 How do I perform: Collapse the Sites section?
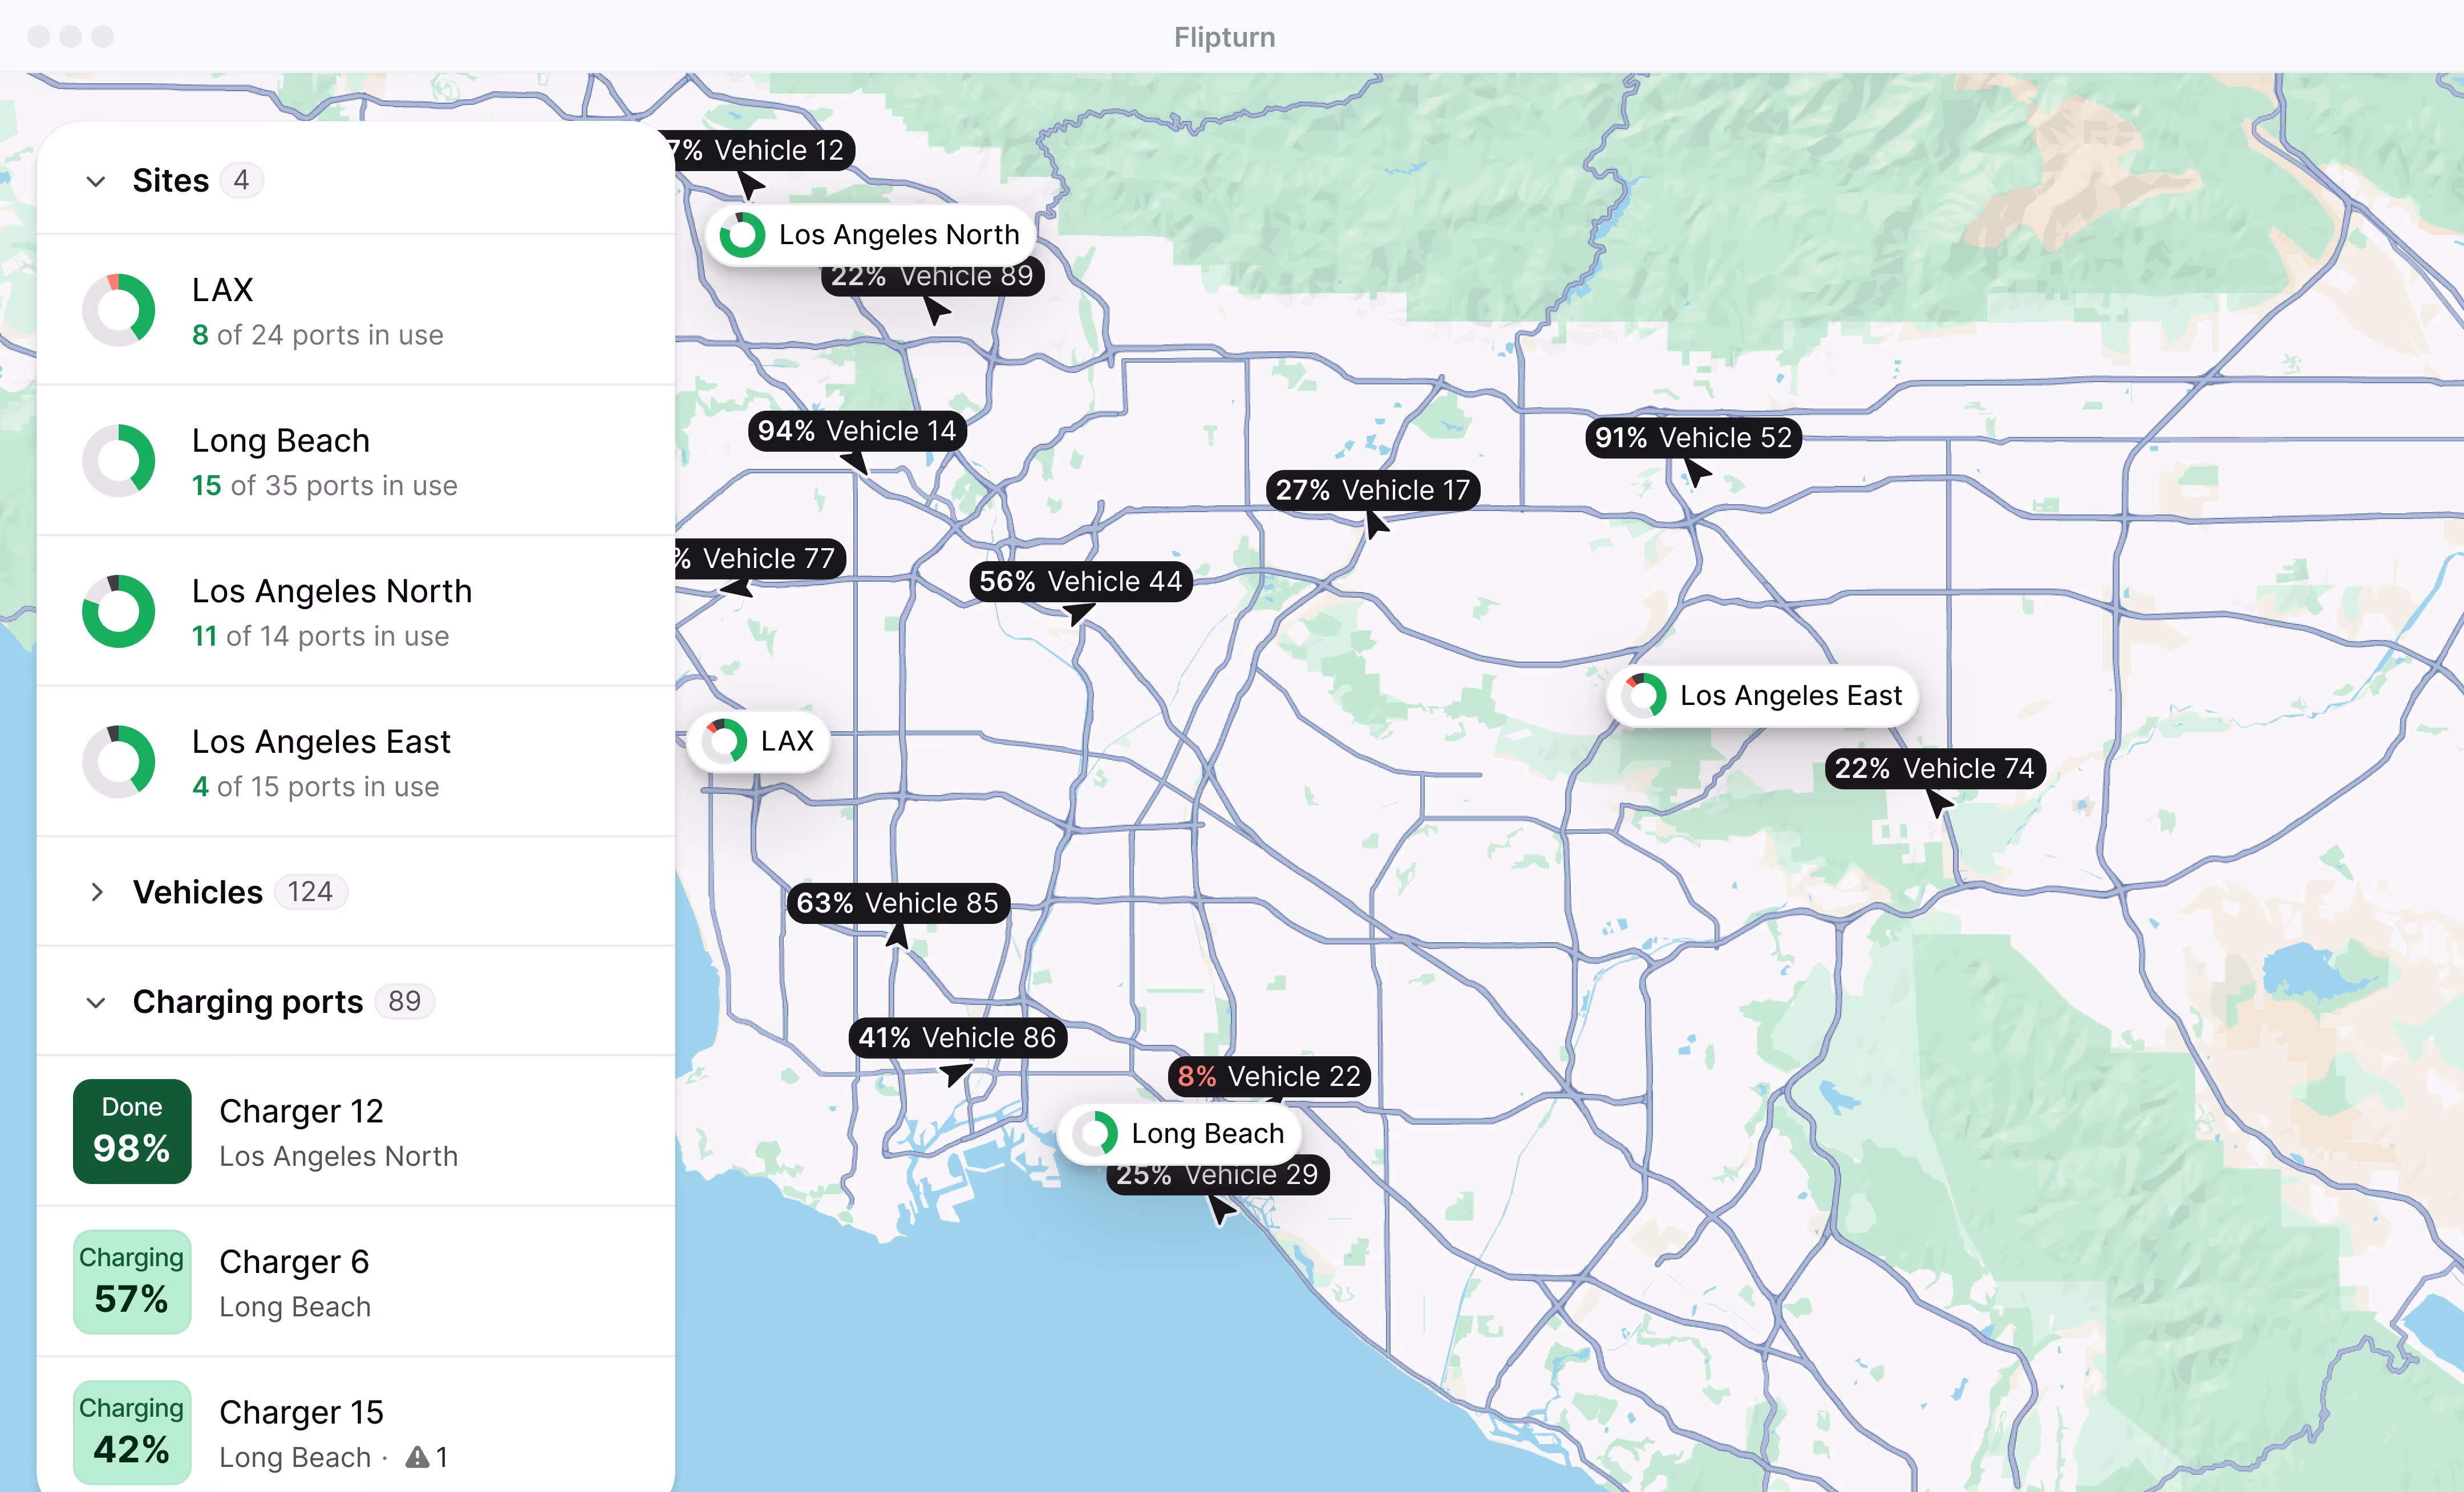click(96, 180)
